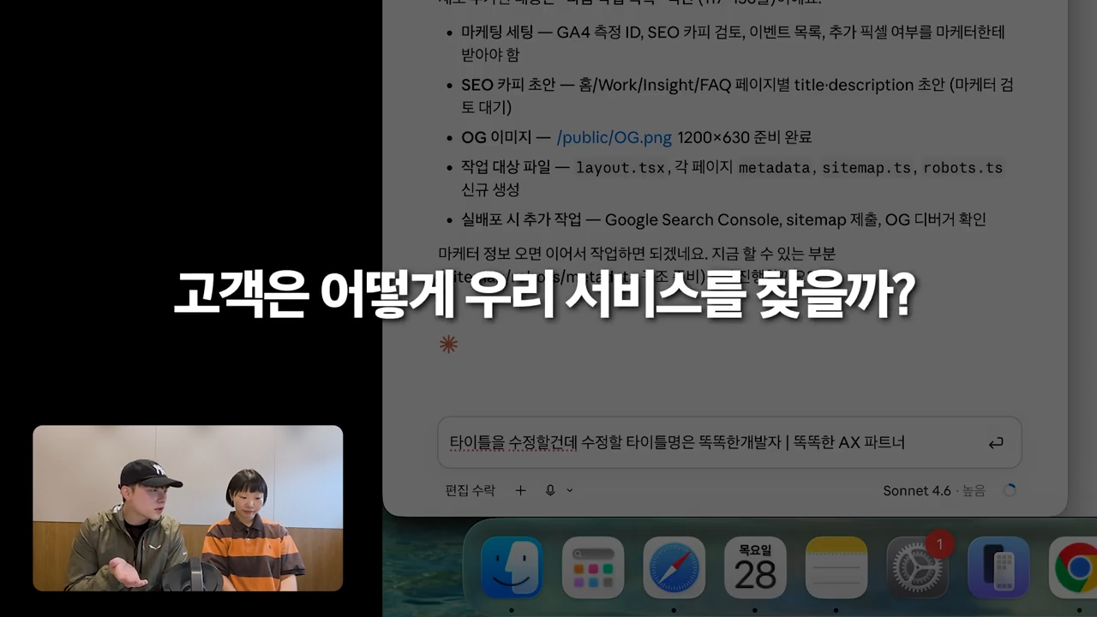The height and width of the screenshot is (617, 1097).
Task: Select the 실배포 시 추가 작업 bullet
Action: (x=723, y=219)
